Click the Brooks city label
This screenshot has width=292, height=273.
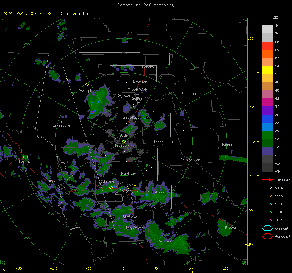point(231,227)
